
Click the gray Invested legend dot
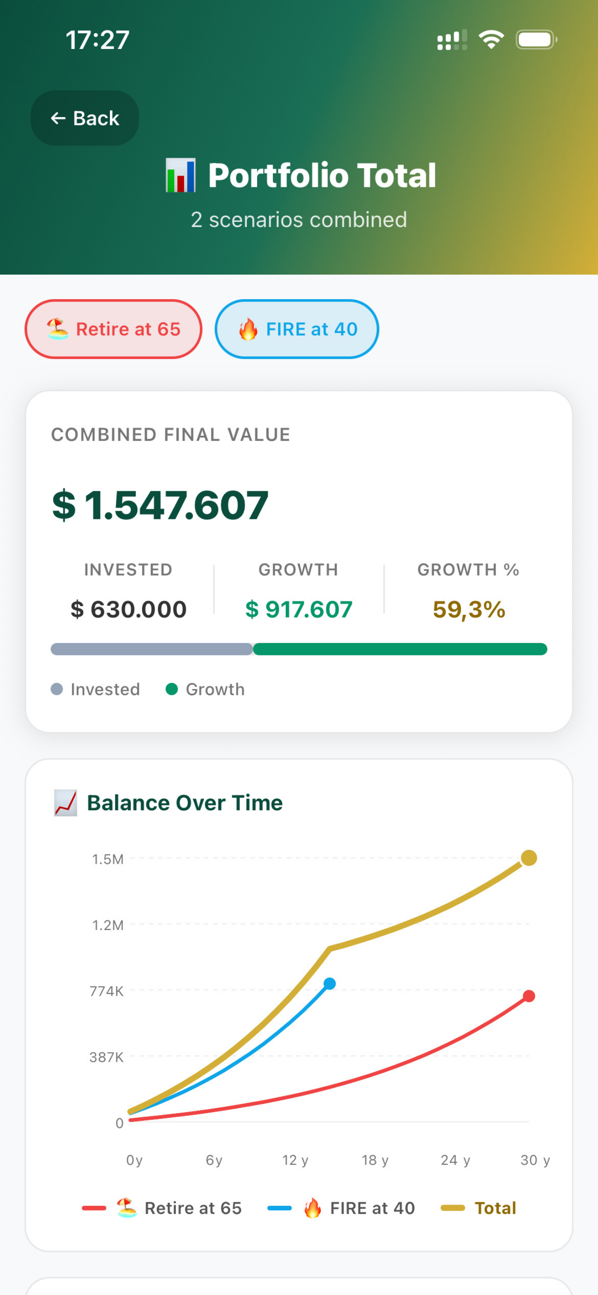point(57,689)
